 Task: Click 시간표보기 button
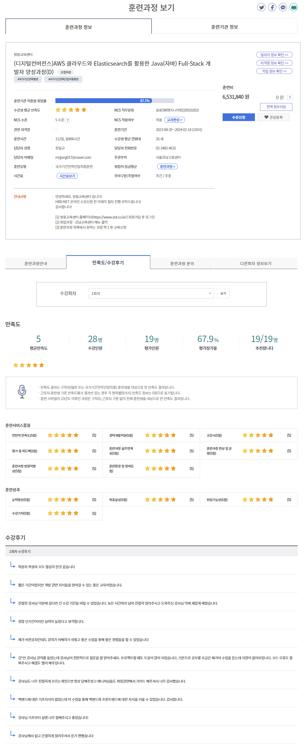pyautogui.click(x=67, y=176)
